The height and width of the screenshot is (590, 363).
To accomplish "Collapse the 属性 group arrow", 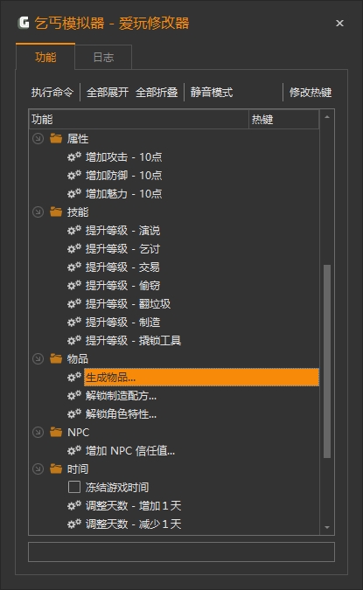I will click(x=38, y=138).
